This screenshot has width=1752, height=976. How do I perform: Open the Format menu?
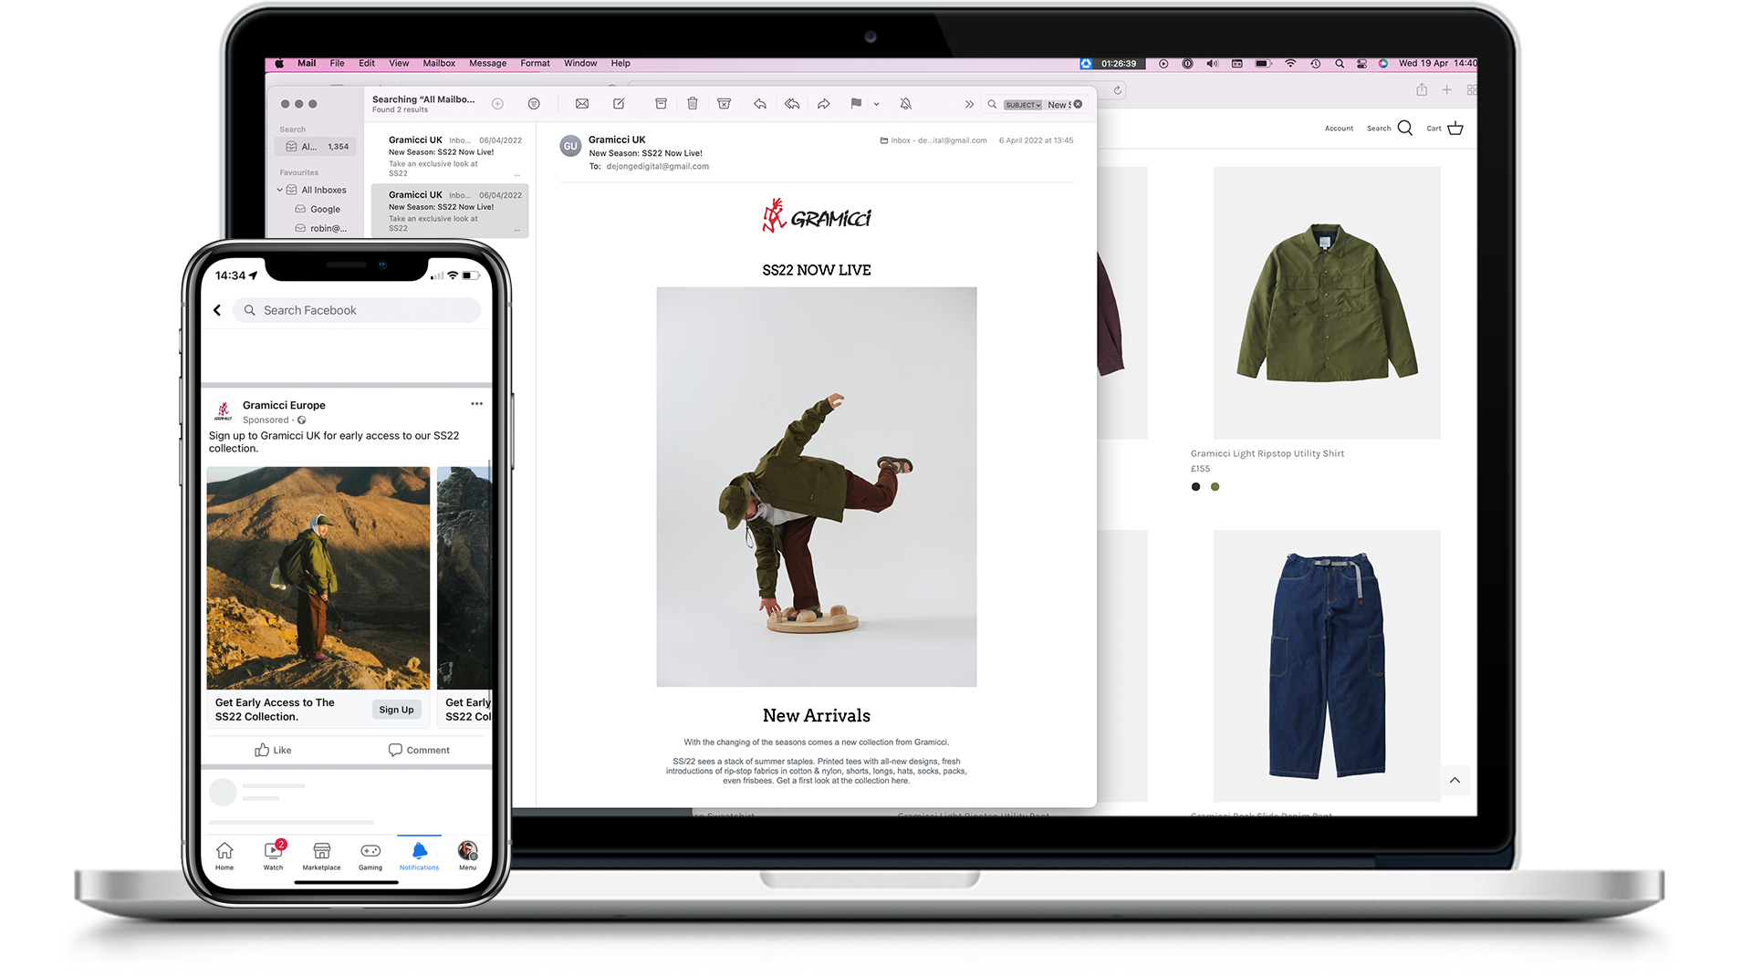pos(535,64)
